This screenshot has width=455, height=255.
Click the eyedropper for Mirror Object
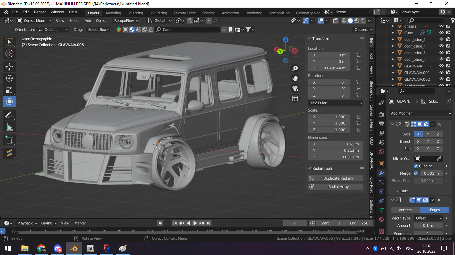439,159
